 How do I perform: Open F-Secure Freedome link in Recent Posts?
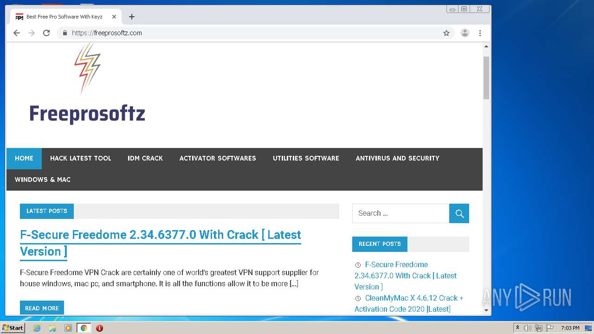406,276
